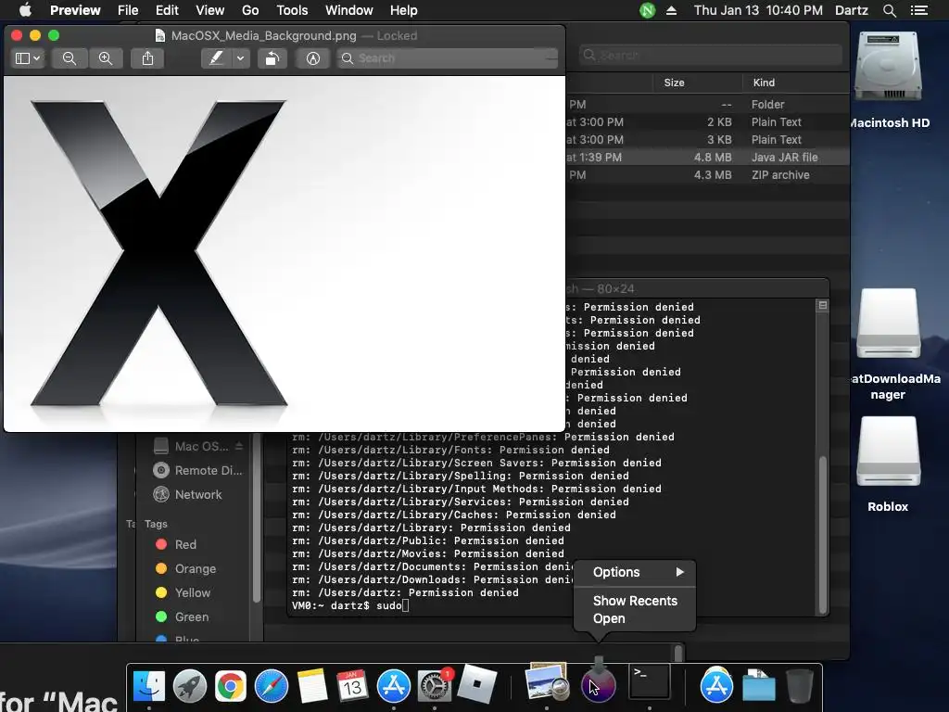The height and width of the screenshot is (712, 949).
Task: Launch Google Chrome from the Dock
Action: point(231,686)
